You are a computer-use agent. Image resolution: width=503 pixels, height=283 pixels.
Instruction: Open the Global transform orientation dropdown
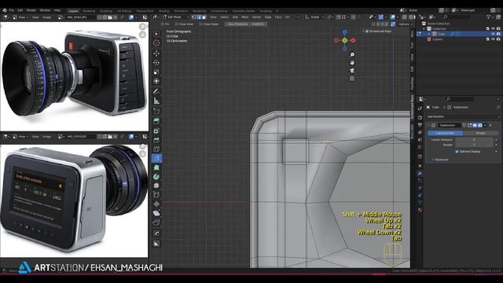click(x=314, y=17)
